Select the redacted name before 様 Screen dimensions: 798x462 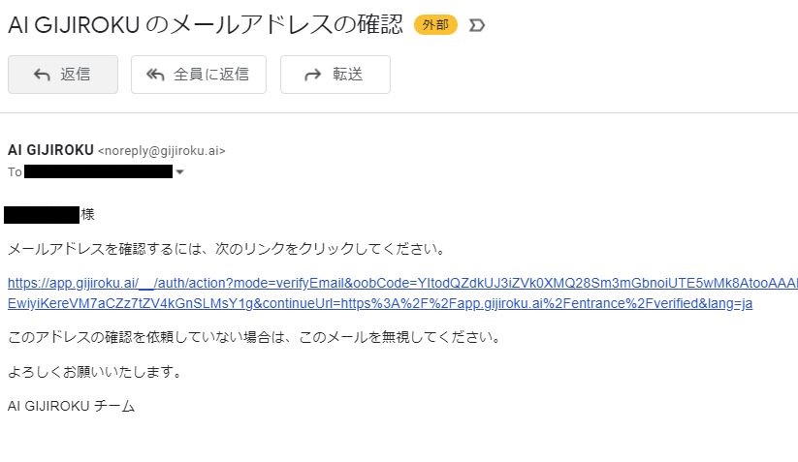(x=42, y=215)
